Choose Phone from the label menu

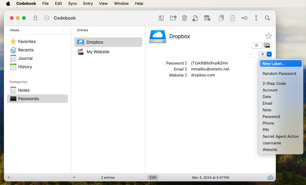[x=281, y=123]
